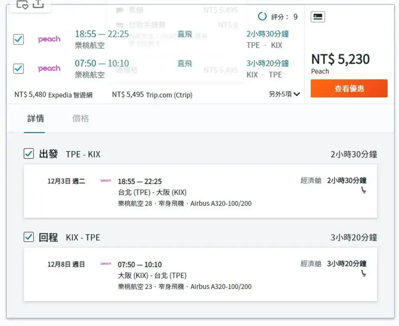This screenshot has width=399, height=326.
Task: Click the fare card icon above price
Action: (x=318, y=17)
